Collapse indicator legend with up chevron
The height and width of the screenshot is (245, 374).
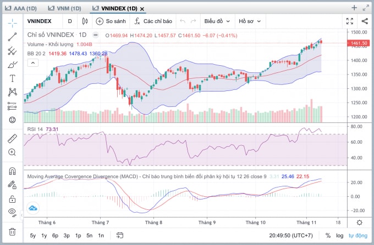click(x=33, y=63)
